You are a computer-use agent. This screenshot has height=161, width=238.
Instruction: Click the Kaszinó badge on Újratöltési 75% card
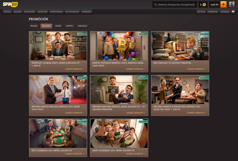point(204,78)
